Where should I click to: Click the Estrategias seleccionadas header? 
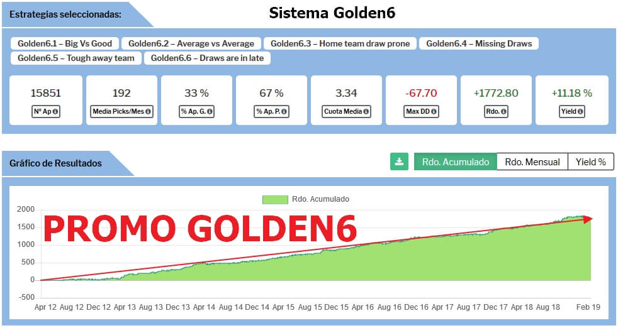tap(65, 14)
